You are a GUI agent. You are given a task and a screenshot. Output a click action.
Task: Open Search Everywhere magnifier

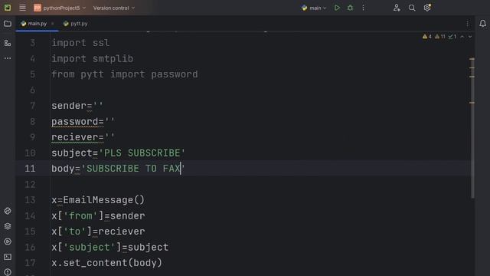click(412, 8)
